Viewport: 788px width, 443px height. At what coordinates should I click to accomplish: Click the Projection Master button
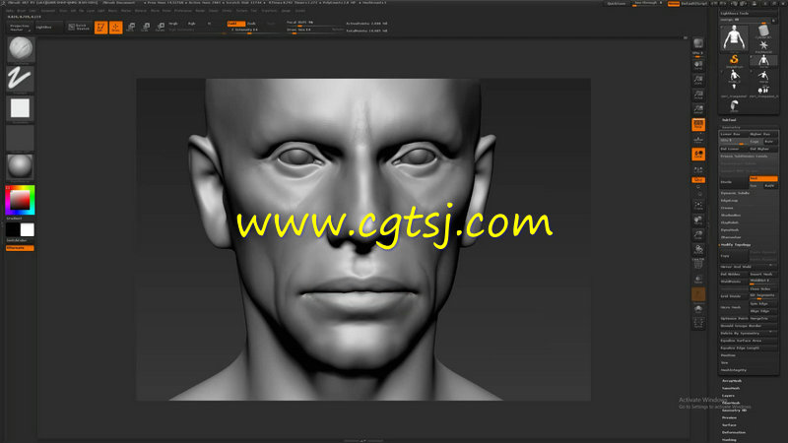tap(20, 28)
